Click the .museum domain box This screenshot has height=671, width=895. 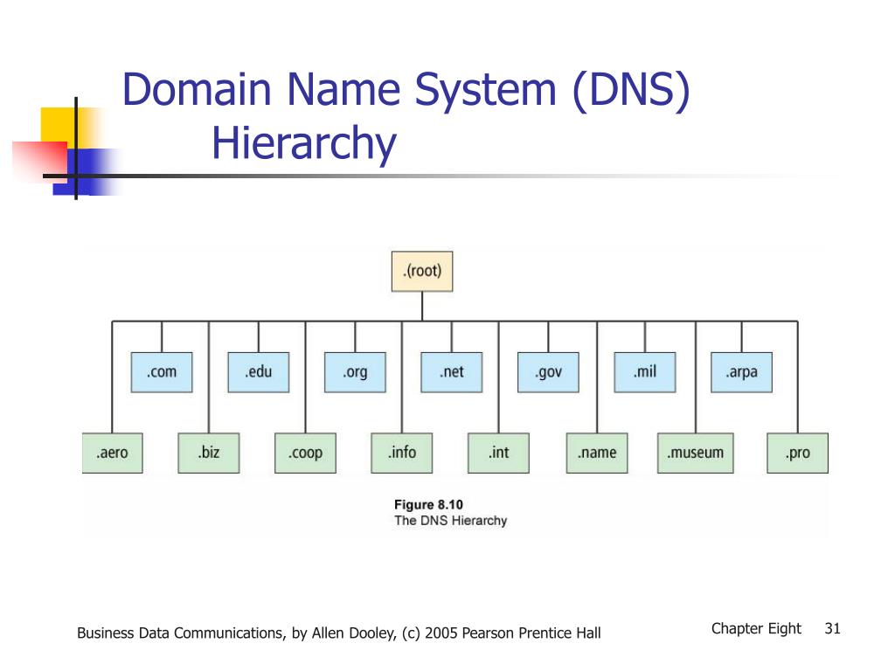695,453
